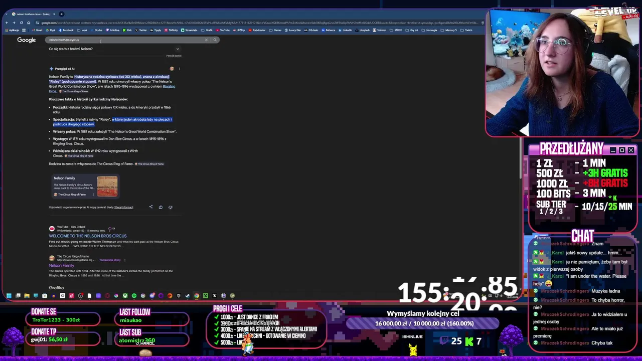Open Xbox app from the taskbar
Image resolution: width=642 pixels, height=361 pixels.
pos(125,296)
